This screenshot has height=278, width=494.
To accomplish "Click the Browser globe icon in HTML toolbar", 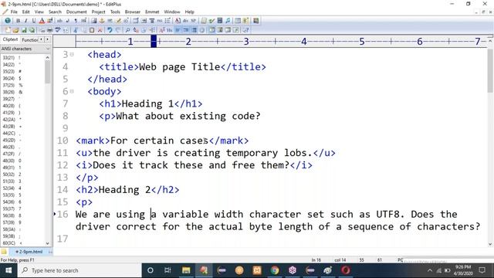I will tap(8, 21).
